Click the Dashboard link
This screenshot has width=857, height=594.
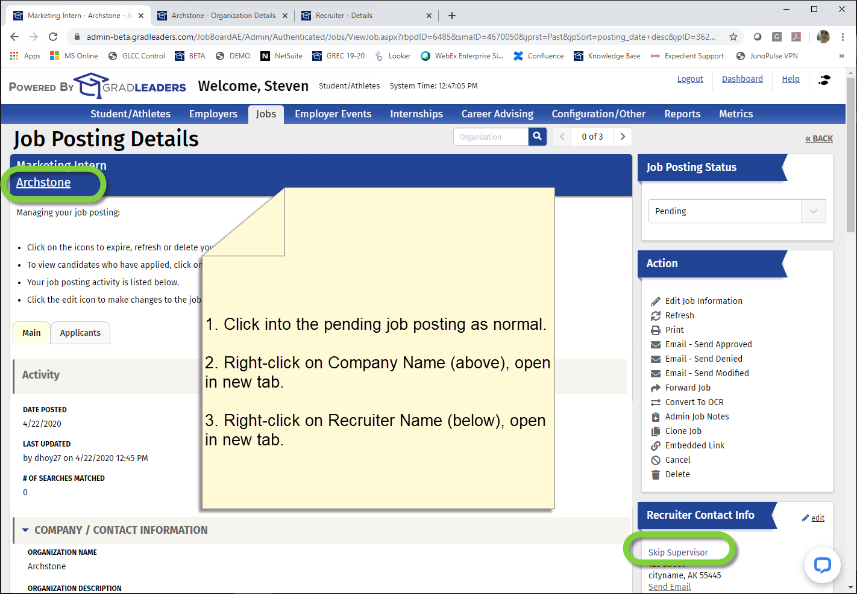[742, 79]
